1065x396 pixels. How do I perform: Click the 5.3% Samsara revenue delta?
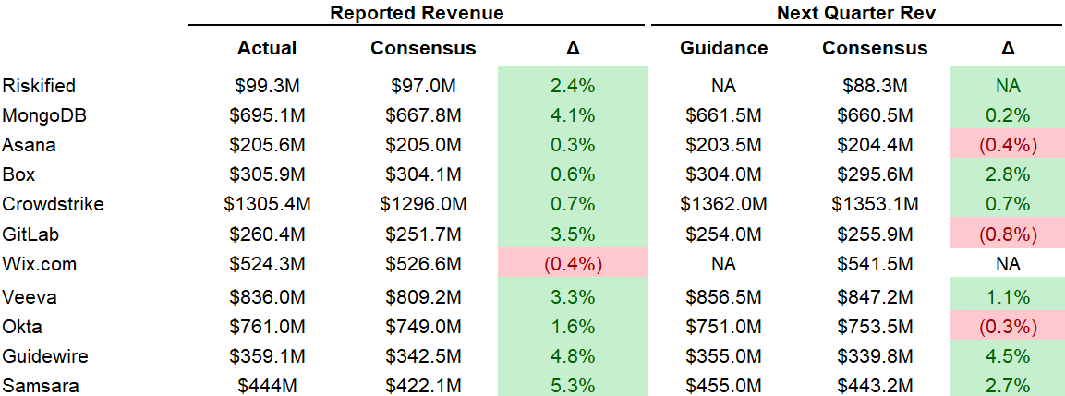[573, 386]
